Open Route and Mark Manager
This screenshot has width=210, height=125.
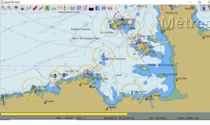[x=79, y=8]
